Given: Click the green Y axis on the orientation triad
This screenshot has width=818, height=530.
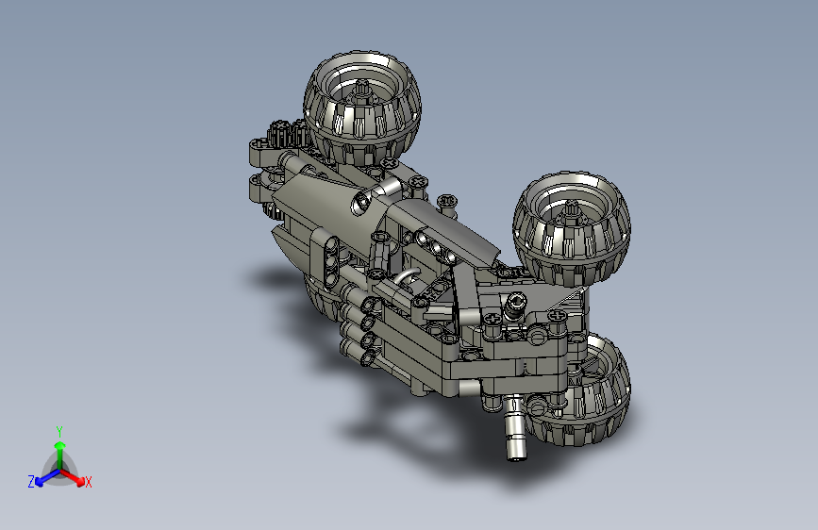Looking at the screenshot, I should pyautogui.click(x=60, y=455).
